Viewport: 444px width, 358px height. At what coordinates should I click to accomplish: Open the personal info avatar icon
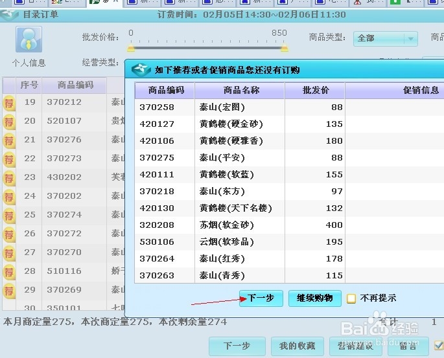29,39
